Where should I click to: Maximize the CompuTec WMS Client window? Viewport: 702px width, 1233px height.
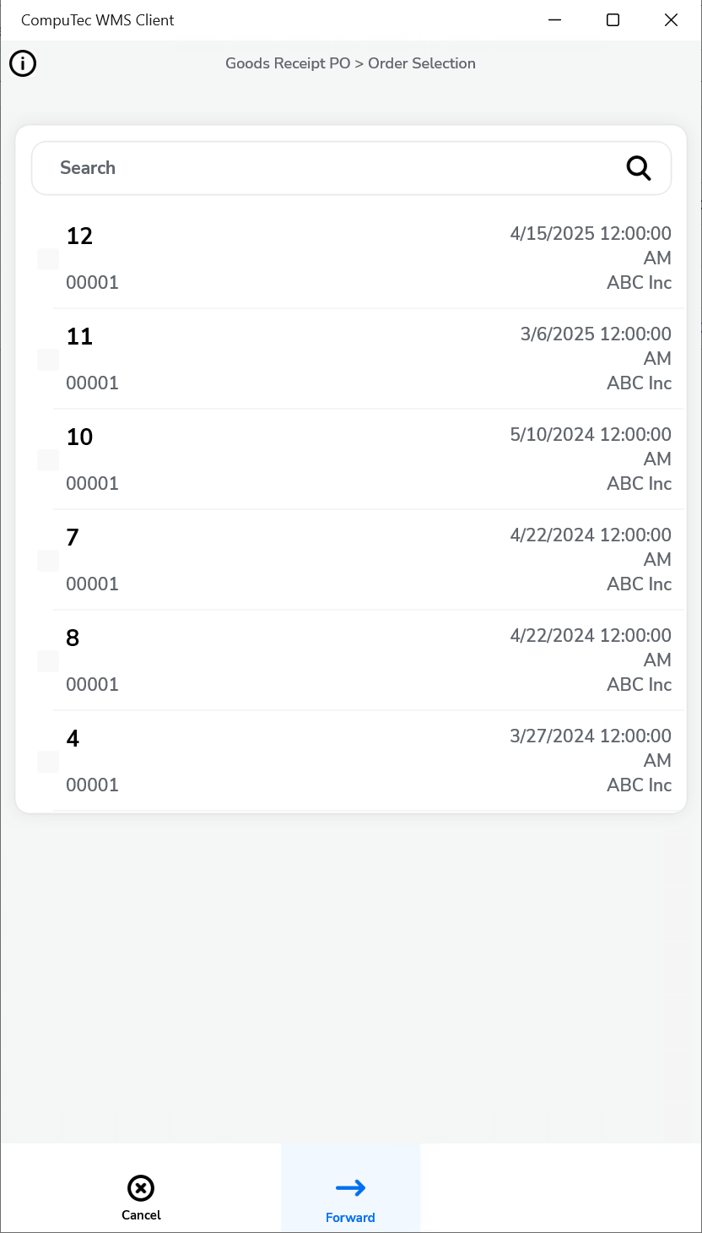pos(613,20)
